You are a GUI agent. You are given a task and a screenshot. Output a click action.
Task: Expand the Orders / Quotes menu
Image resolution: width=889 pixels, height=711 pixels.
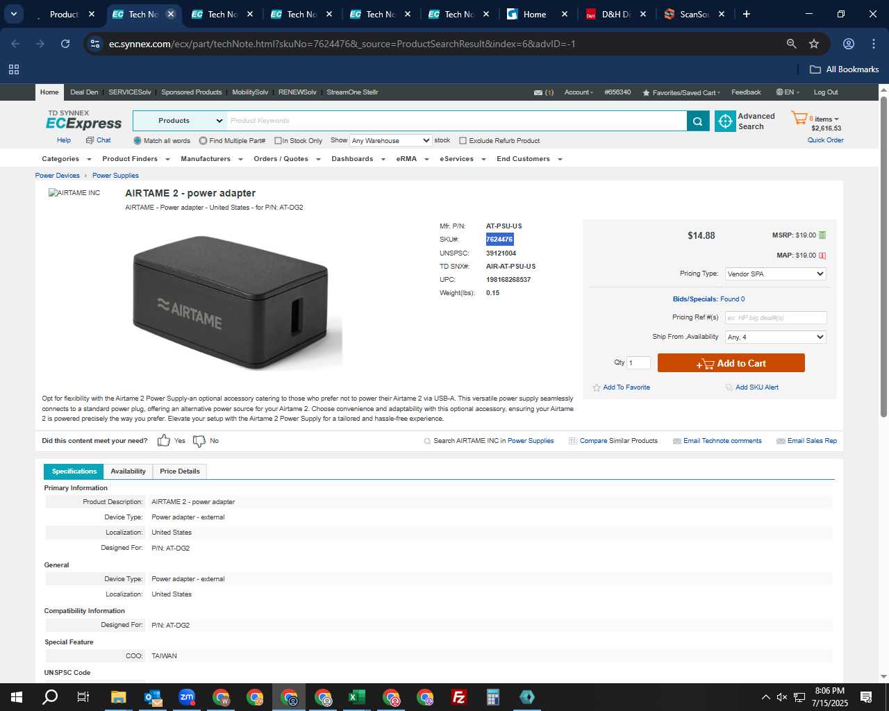pos(287,159)
